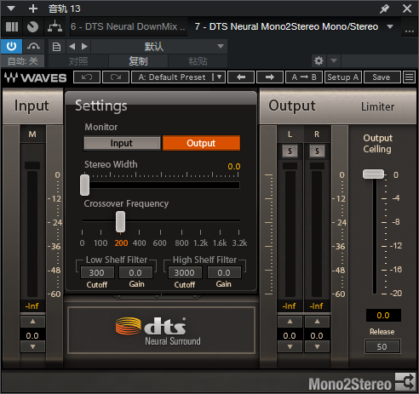Click input M trim value 0.0
419x394 pixels.
point(32,335)
